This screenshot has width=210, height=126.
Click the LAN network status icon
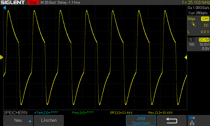(192, 123)
